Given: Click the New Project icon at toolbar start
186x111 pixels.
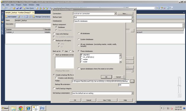Looking at the screenshot, I should pos(5,8).
